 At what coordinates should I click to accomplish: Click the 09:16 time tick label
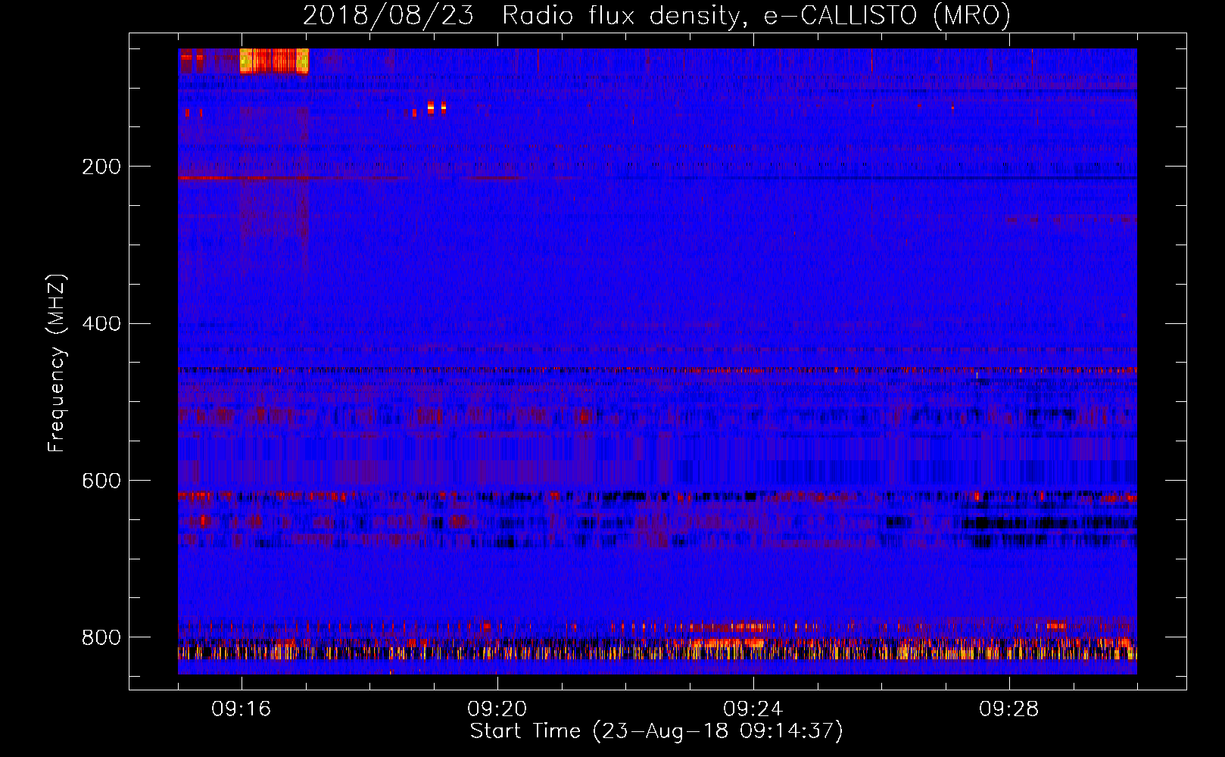coord(242,709)
